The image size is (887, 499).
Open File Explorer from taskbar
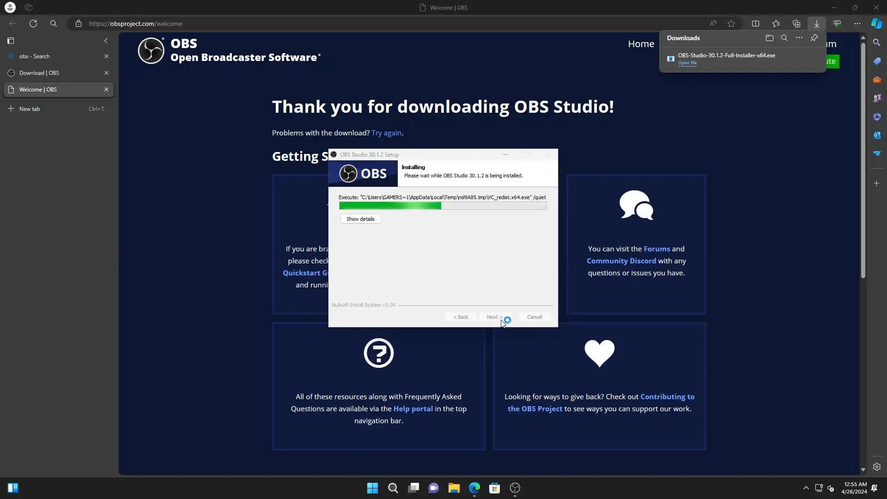454,488
